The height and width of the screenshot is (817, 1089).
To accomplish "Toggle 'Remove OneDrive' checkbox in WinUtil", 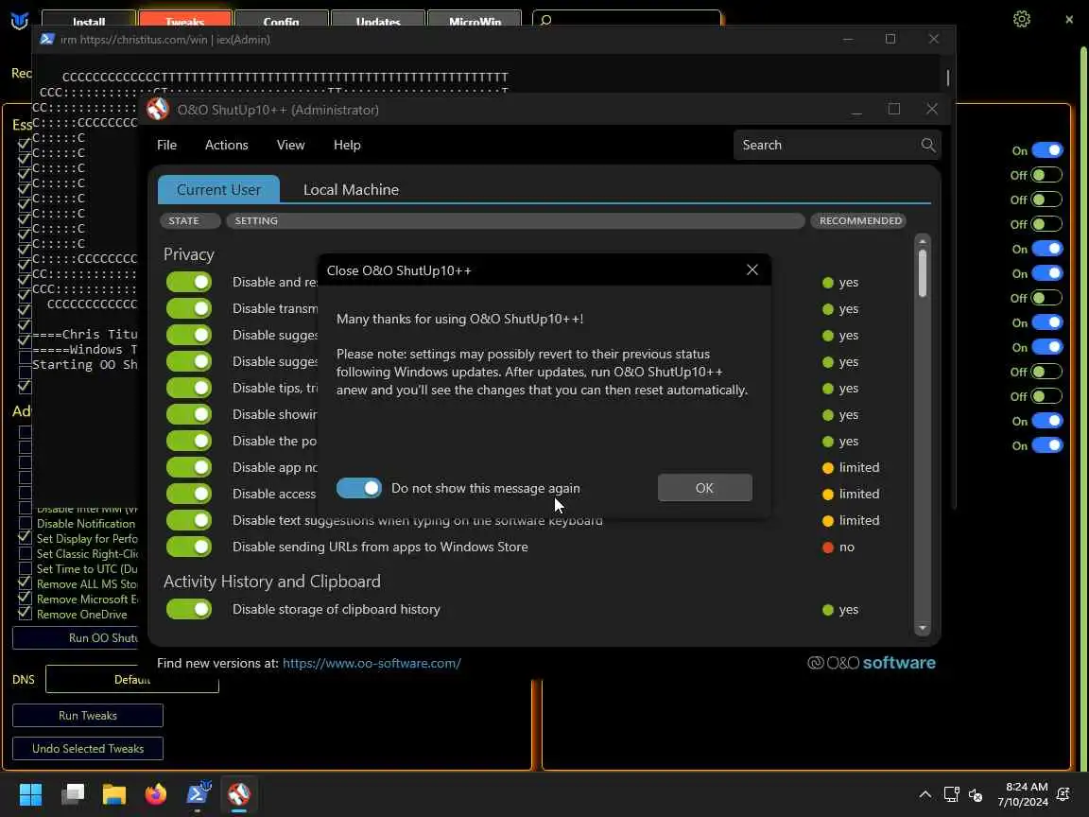I will (25, 614).
